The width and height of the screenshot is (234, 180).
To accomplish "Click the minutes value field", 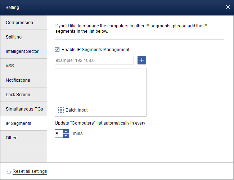I will (59, 134).
